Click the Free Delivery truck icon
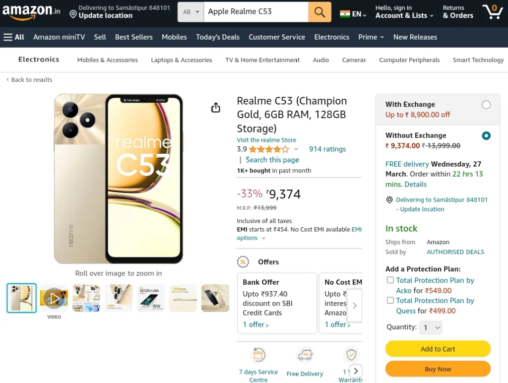This screenshot has width=508, height=383. [305, 355]
